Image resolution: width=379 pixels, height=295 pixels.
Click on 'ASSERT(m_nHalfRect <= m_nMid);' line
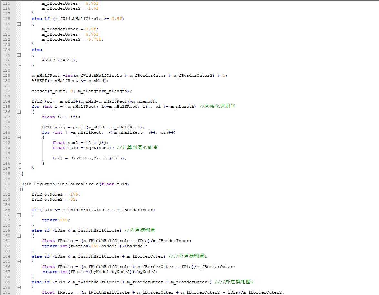pos(70,81)
